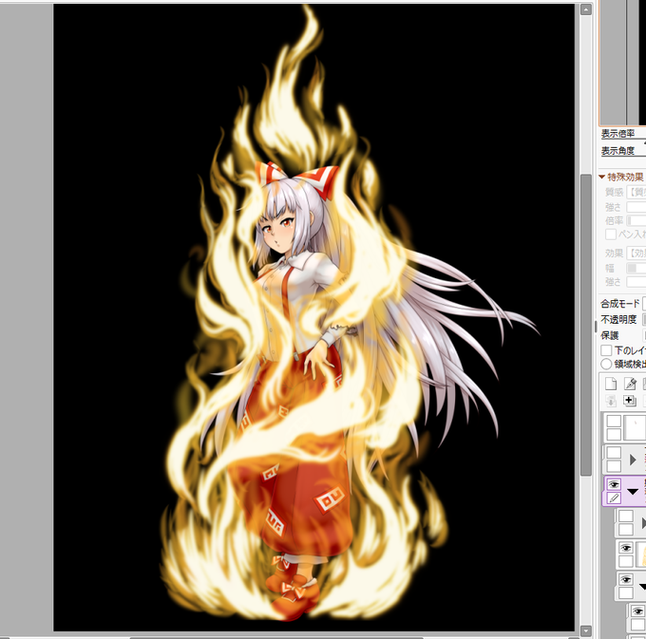Adjust the 倍率 scale slider
This screenshot has width=646, height=639.
coord(636,220)
